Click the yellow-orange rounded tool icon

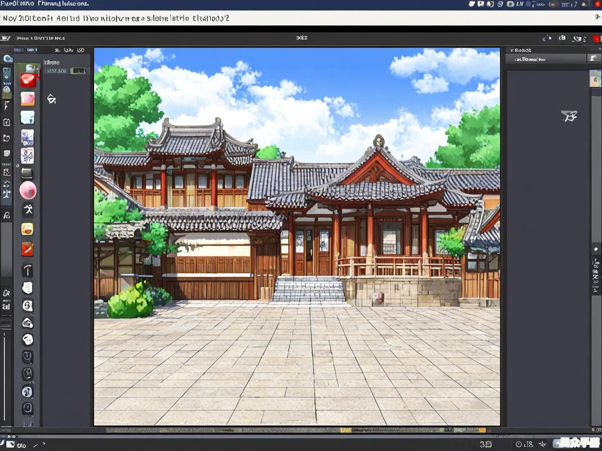coord(27,229)
